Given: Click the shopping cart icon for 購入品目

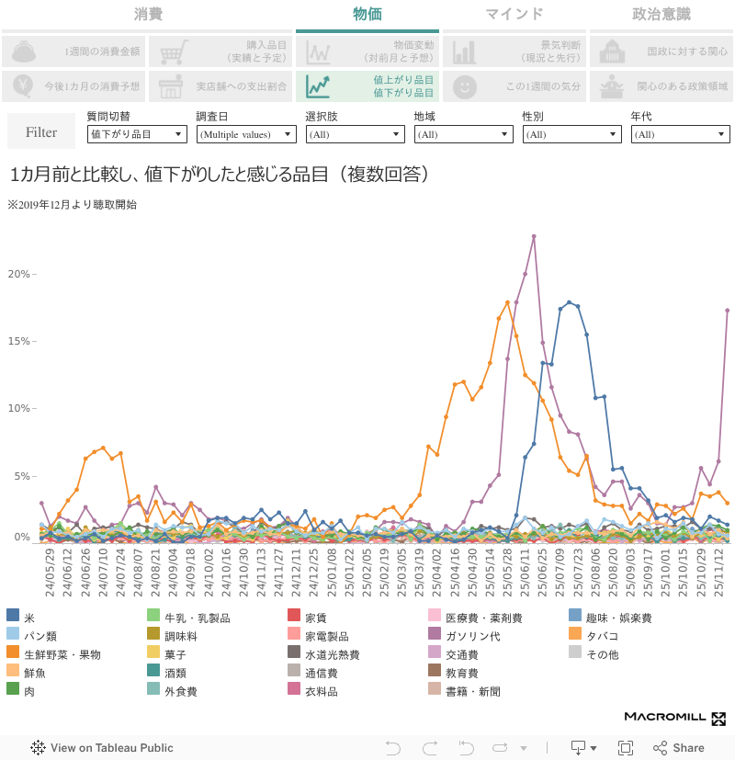Looking at the screenshot, I should [x=174, y=51].
